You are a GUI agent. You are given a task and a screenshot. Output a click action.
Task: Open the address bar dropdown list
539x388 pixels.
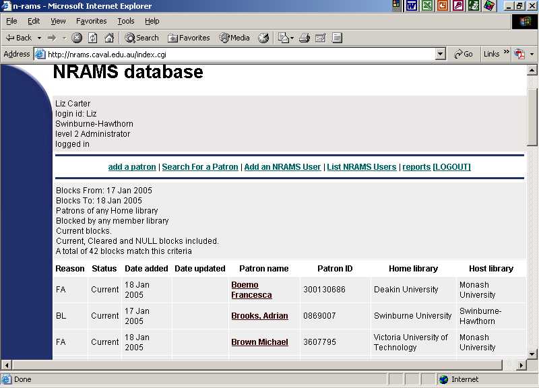[x=441, y=55]
